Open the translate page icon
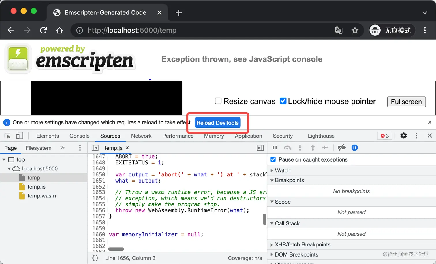 tap(339, 30)
